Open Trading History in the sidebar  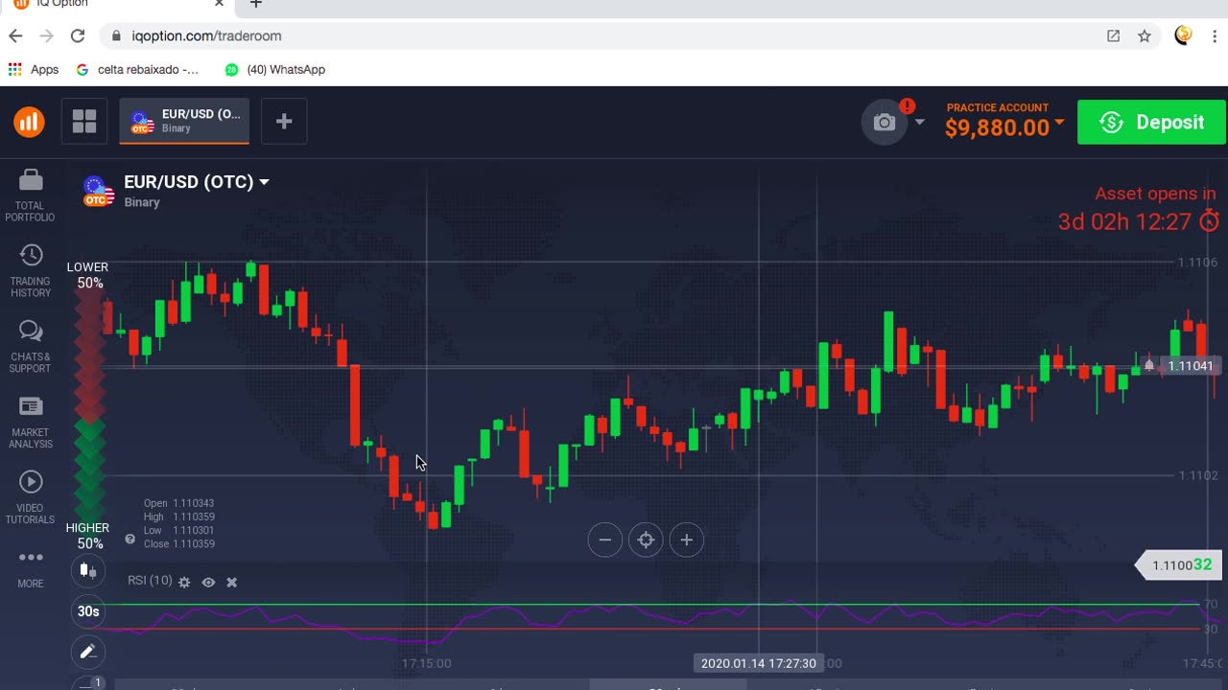31,271
